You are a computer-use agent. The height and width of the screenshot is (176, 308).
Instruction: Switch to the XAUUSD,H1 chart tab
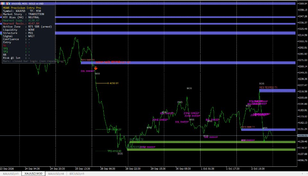11,174
